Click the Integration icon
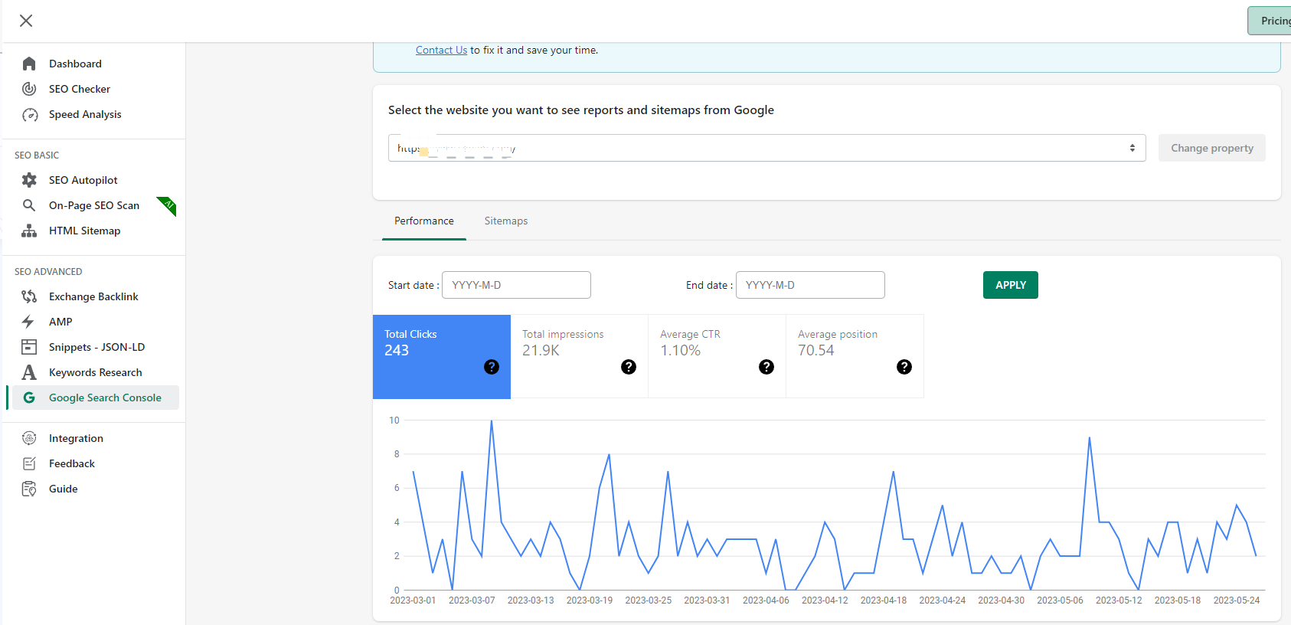This screenshot has width=1291, height=625. 29,438
